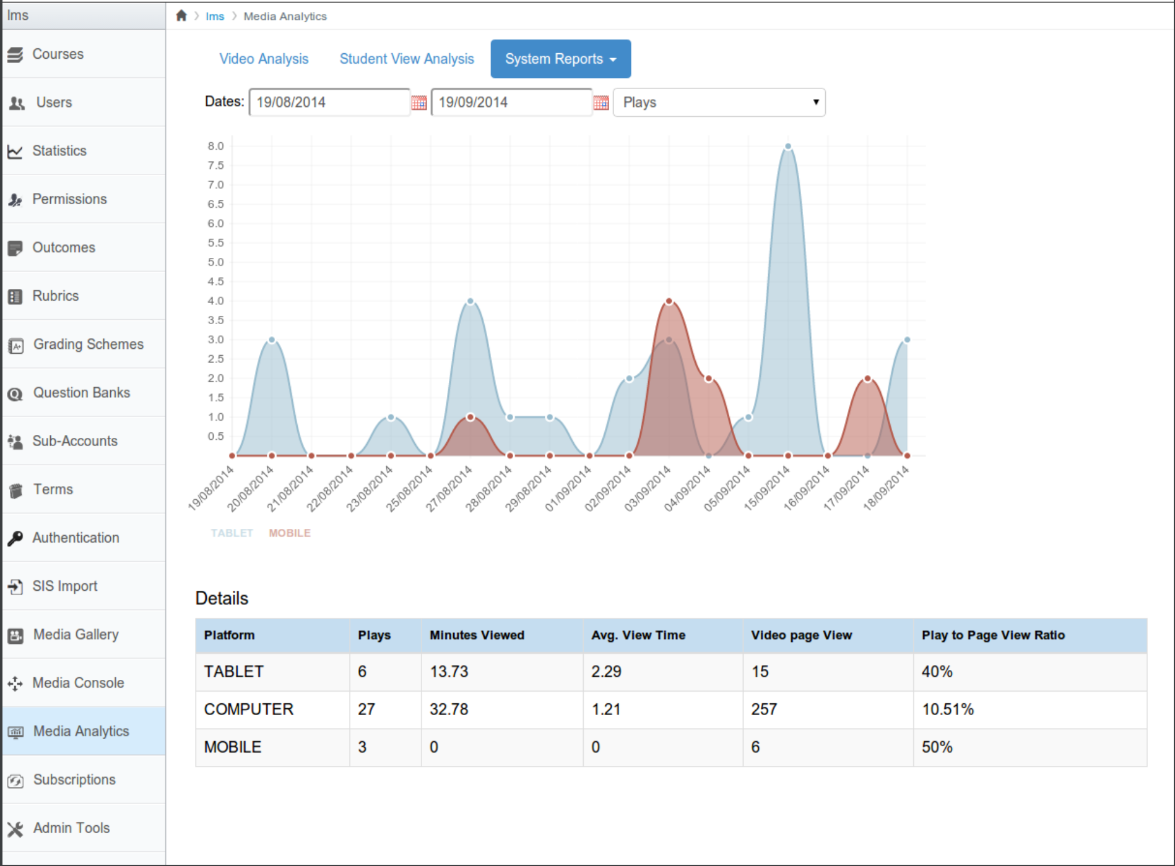This screenshot has width=1175, height=866.
Task: Click the Admin Tools wrench icon
Action: [15, 828]
